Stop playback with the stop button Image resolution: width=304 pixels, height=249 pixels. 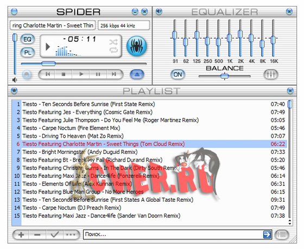point(64,74)
